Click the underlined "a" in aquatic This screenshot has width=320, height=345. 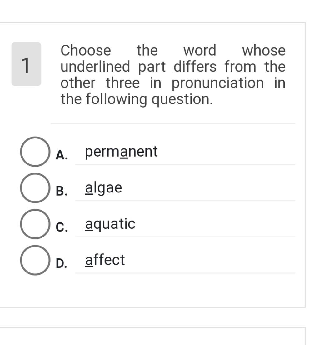pyautogui.click(x=89, y=226)
